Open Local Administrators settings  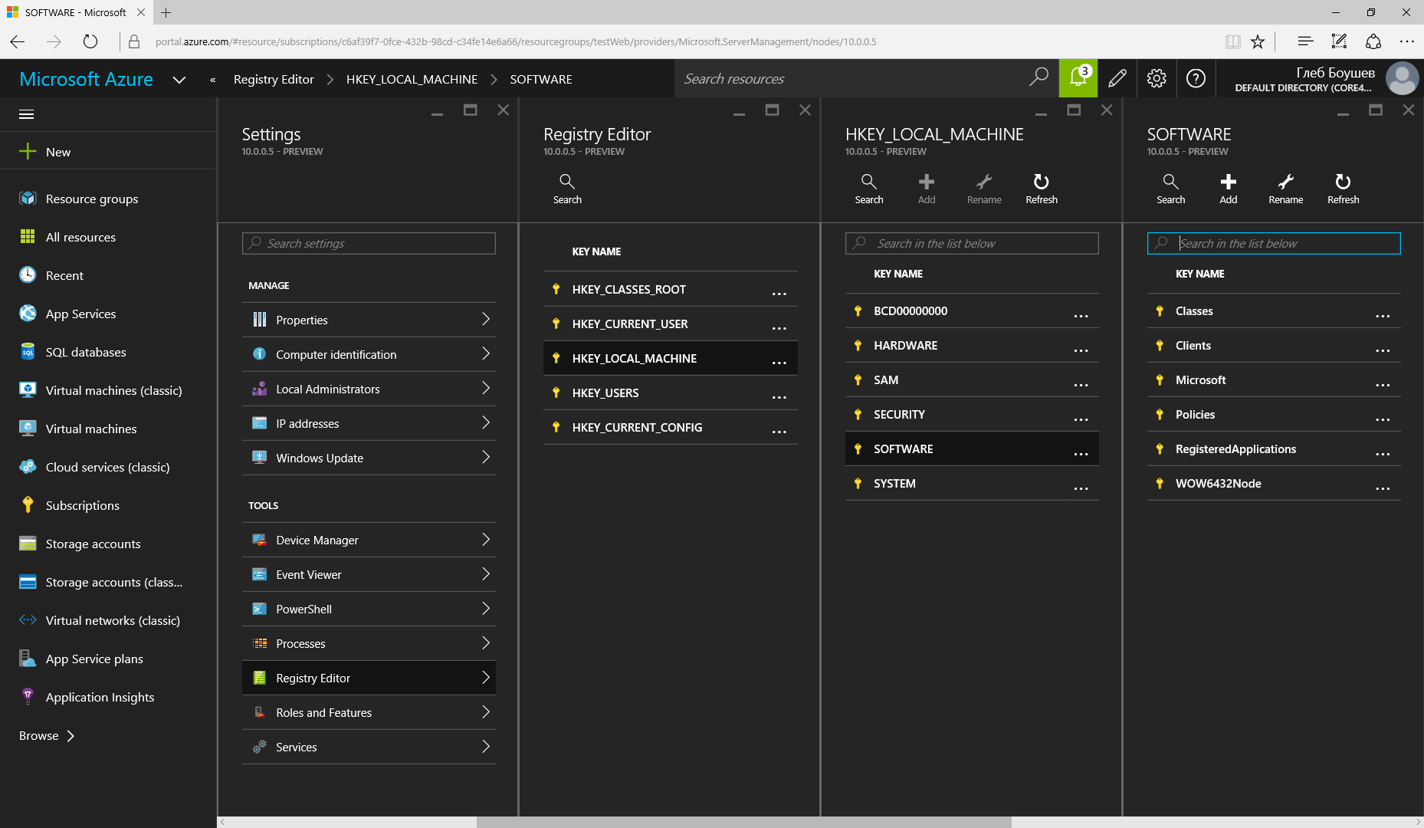[369, 389]
